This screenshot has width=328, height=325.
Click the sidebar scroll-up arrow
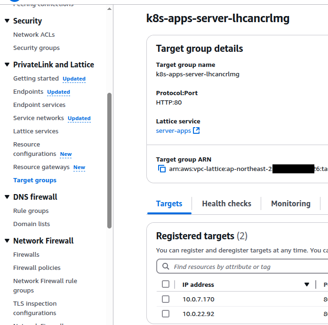click(109, 9)
